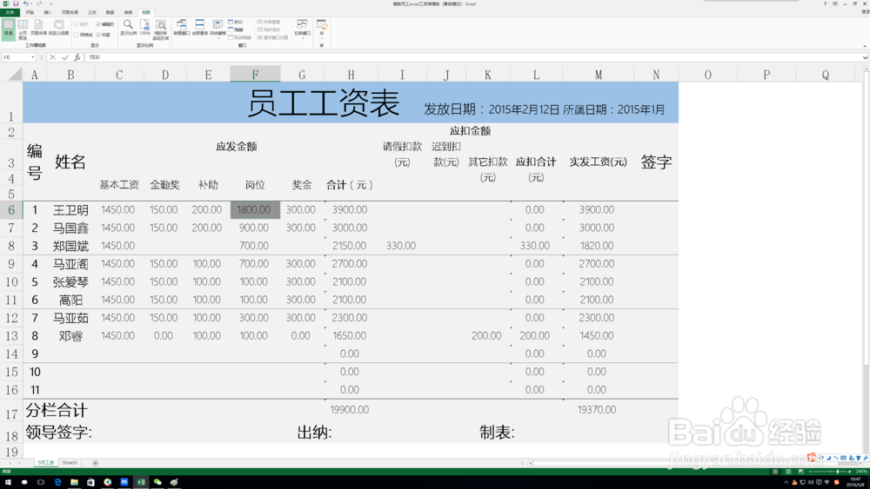This screenshot has width=870, height=489.
Task: Arrange All windows (全部重排)
Action: [200, 28]
